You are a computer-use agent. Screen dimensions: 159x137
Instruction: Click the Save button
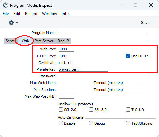145,23
